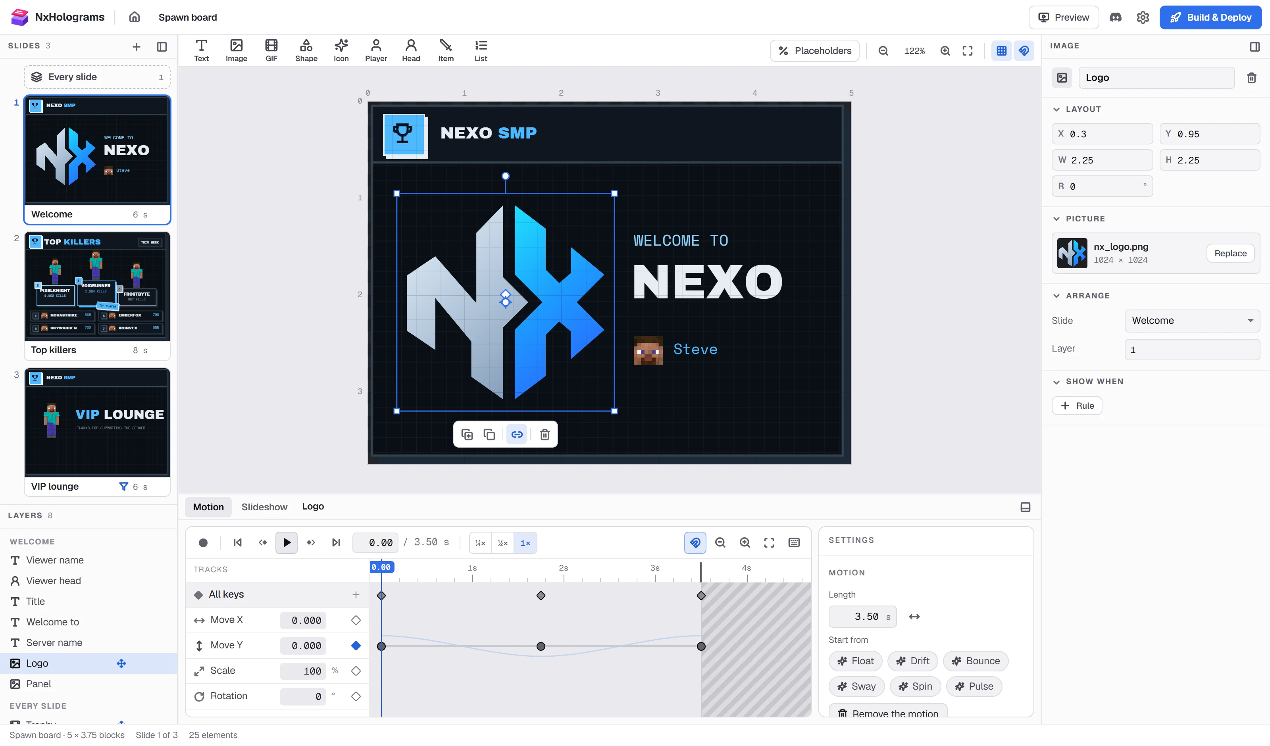
Task: Switch to the Motion tab
Action: 208,507
